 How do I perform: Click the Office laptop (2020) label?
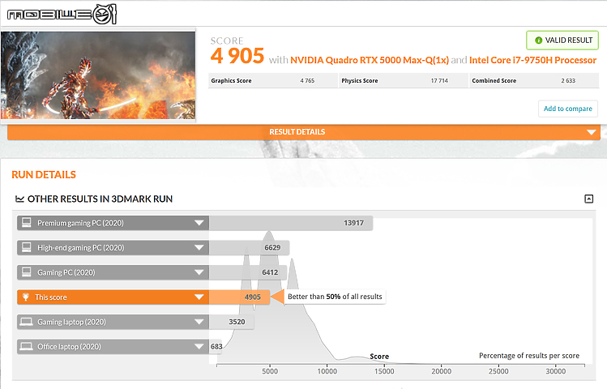(x=69, y=347)
